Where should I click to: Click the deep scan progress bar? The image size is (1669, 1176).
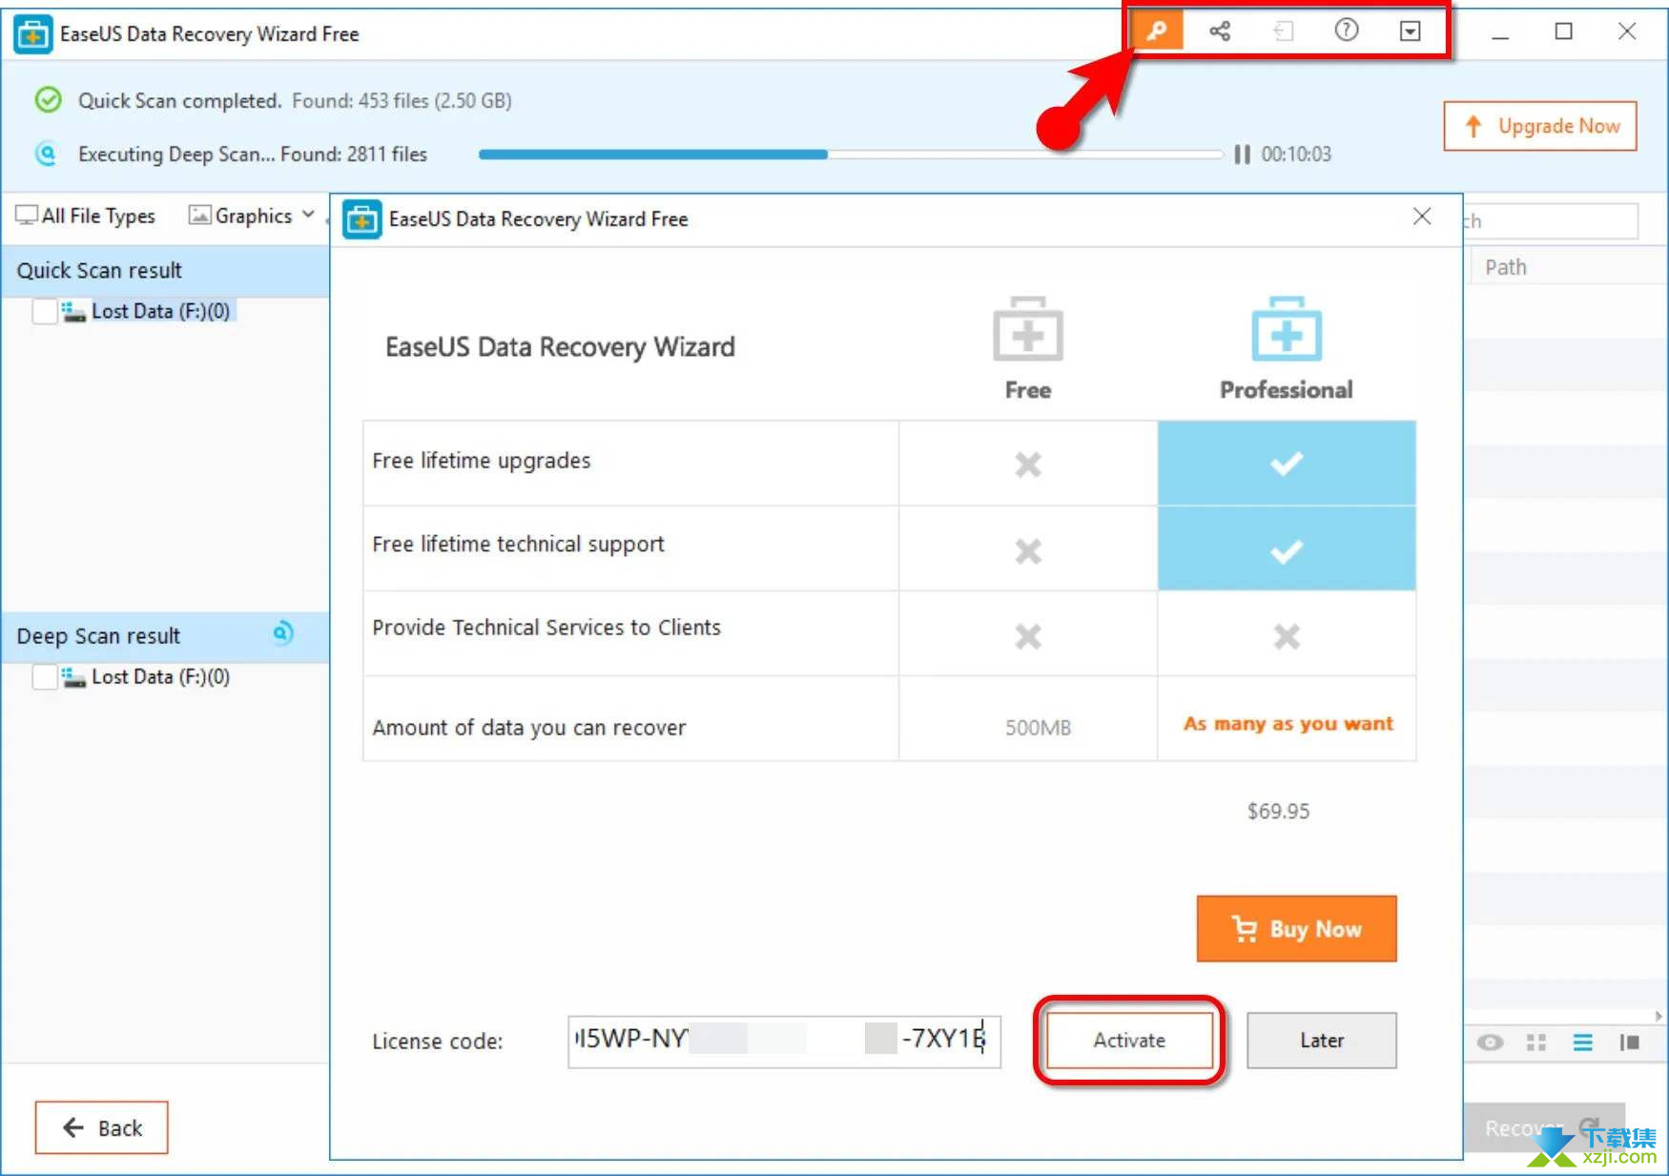[851, 155]
